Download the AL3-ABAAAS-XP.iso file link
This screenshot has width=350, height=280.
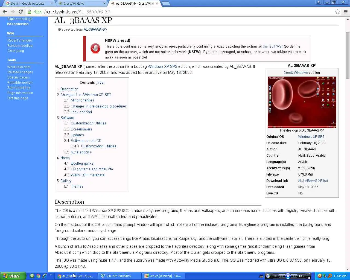coord(313,181)
